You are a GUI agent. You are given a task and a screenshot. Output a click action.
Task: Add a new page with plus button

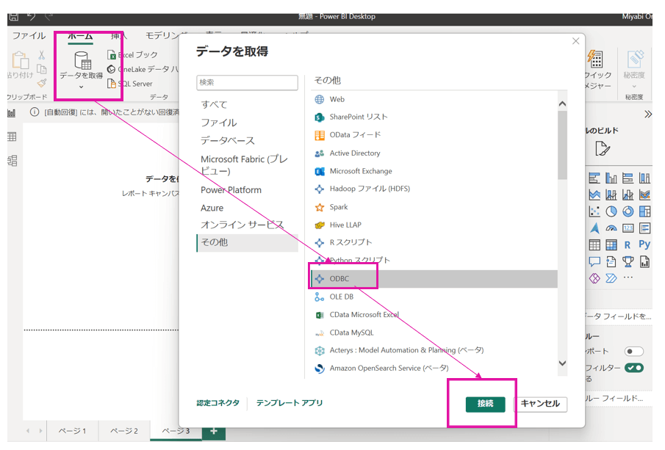pos(213,432)
